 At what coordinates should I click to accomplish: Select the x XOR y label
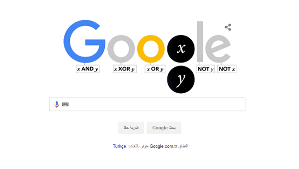[x=125, y=69]
